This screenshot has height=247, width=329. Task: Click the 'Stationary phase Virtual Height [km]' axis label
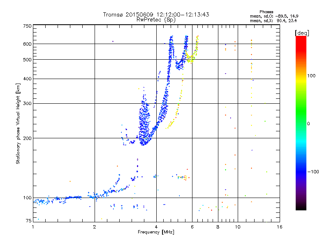[x=18, y=123]
